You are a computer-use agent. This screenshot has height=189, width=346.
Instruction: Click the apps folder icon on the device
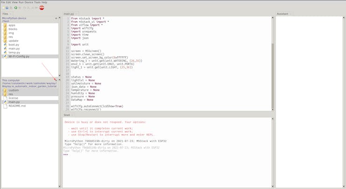tap(5, 25)
